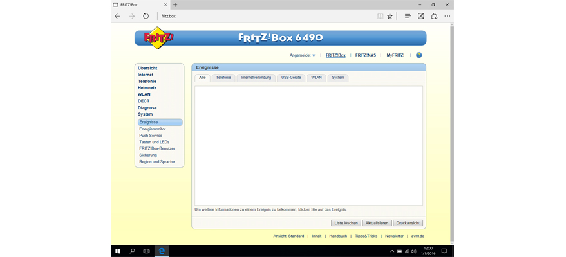Open Energiemonitor in the sidebar
566x257 pixels.
pos(152,129)
